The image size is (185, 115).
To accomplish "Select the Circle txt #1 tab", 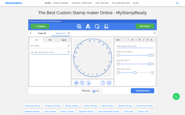I will tap(60, 33).
